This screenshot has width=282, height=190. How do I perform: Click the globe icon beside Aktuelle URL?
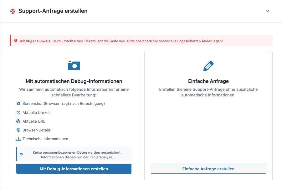(x=18, y=121)
